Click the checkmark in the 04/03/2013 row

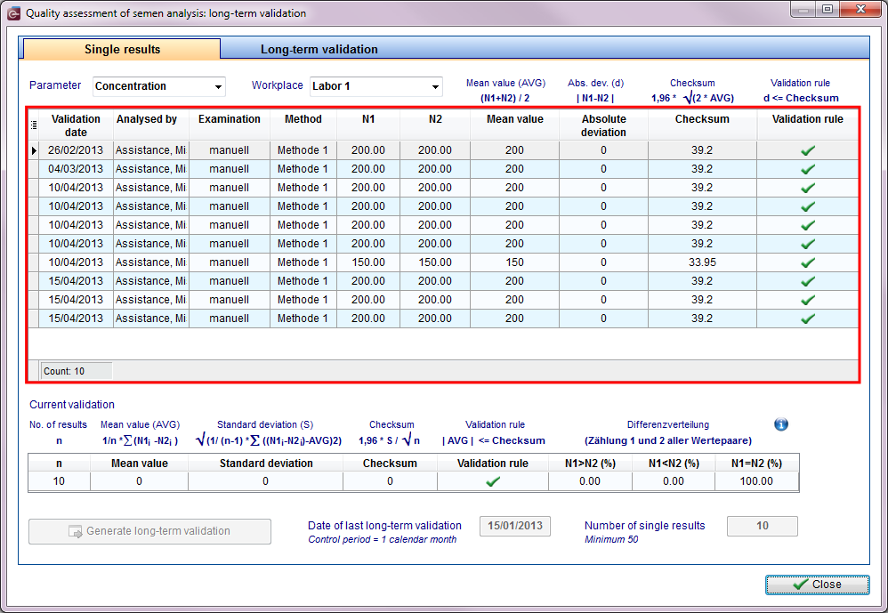tap(808, 169)
